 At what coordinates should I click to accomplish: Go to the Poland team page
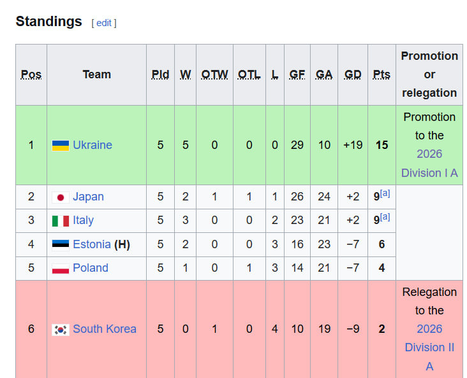coord(91,268)
